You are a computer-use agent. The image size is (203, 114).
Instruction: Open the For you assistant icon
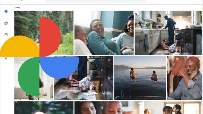click(x=6, y=35)
